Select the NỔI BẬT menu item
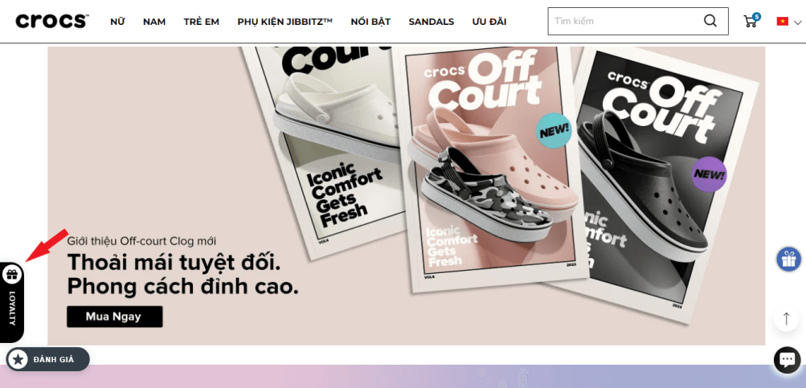 [370, 22]
